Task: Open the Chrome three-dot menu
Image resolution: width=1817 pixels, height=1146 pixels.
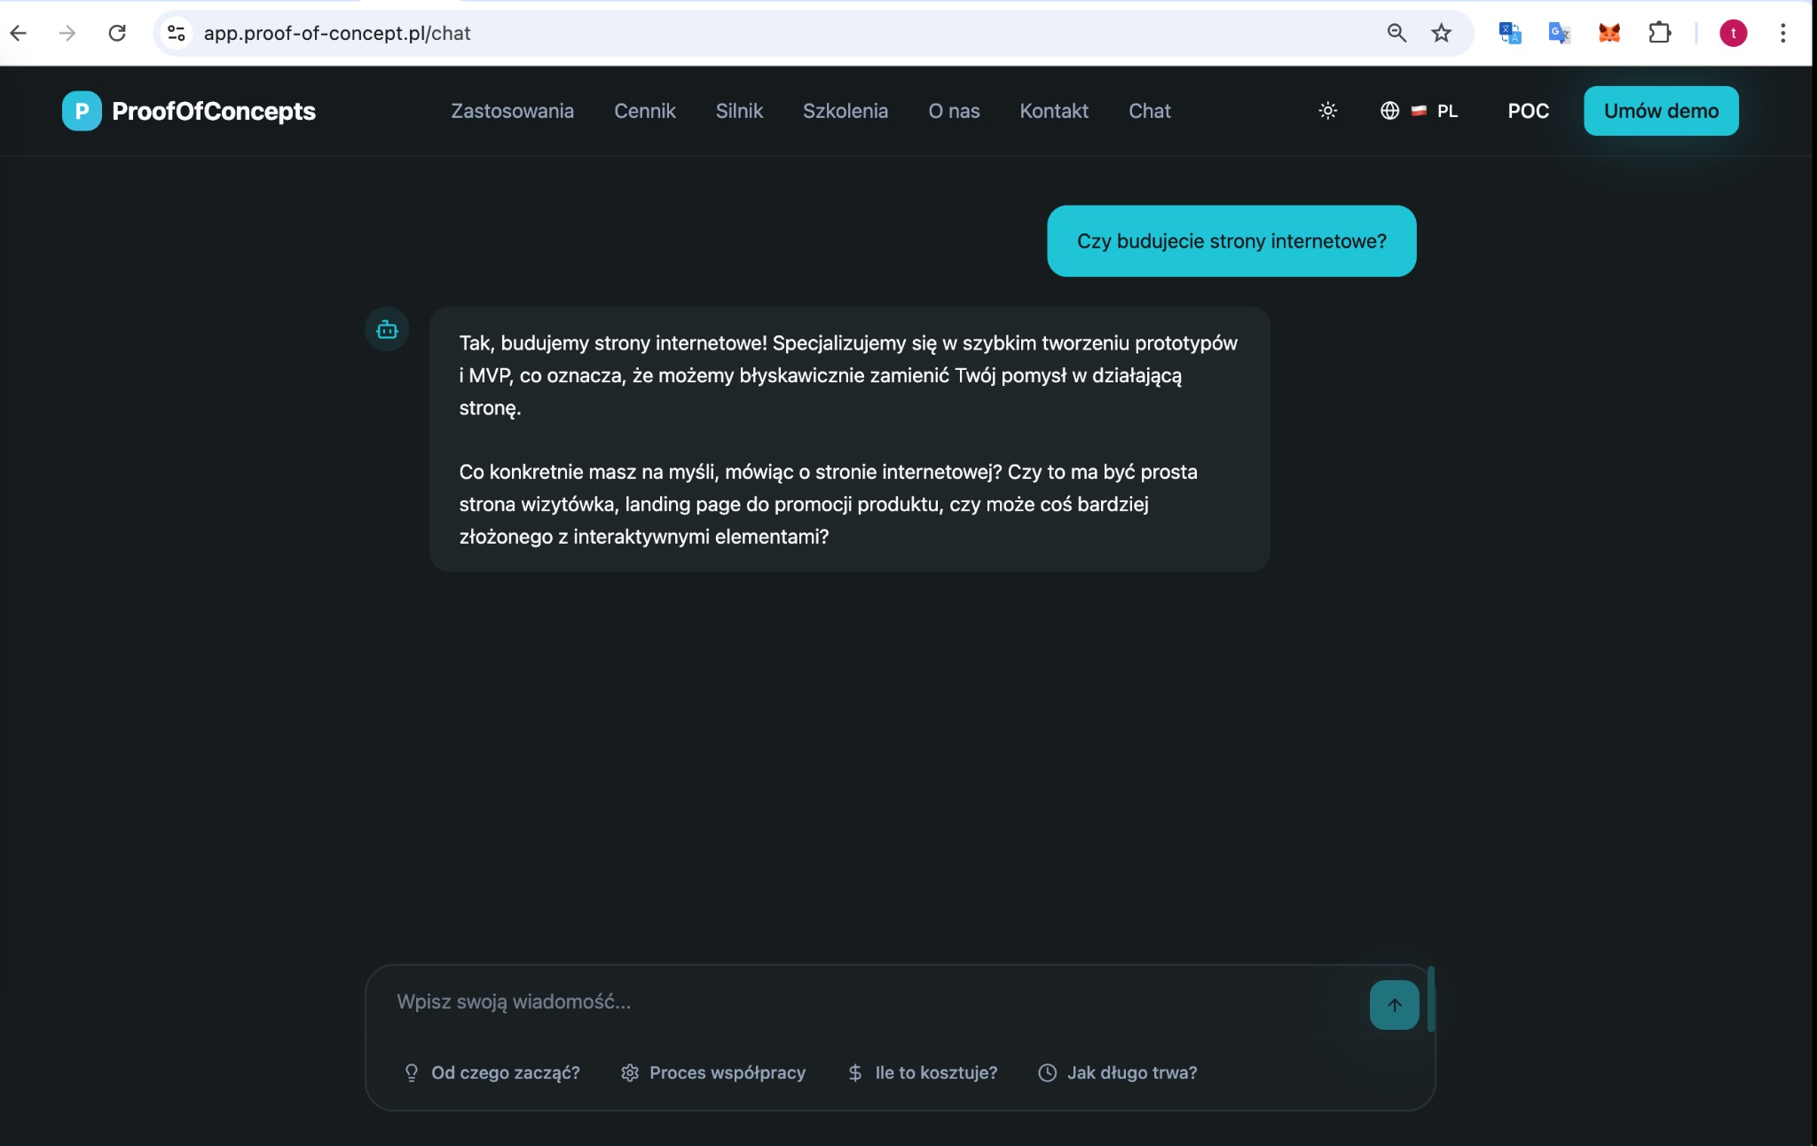Action: pyautogui.click(x=1782, y=33)
